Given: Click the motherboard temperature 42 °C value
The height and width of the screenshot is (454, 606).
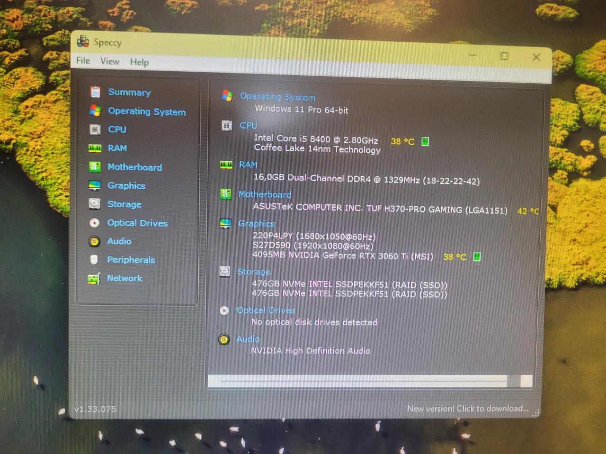Looking at the screenshot, I should (528, 211).
